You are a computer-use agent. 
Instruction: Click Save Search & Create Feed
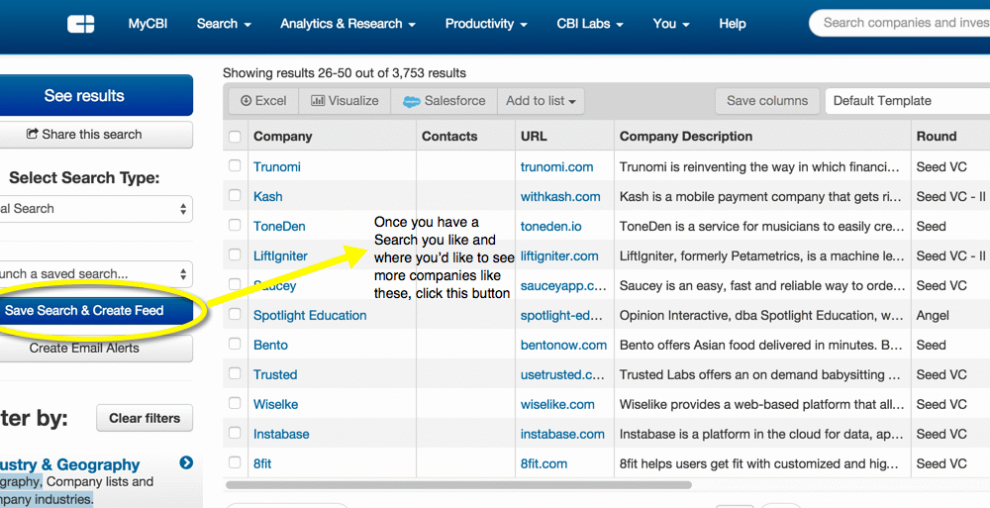point(95,311)
